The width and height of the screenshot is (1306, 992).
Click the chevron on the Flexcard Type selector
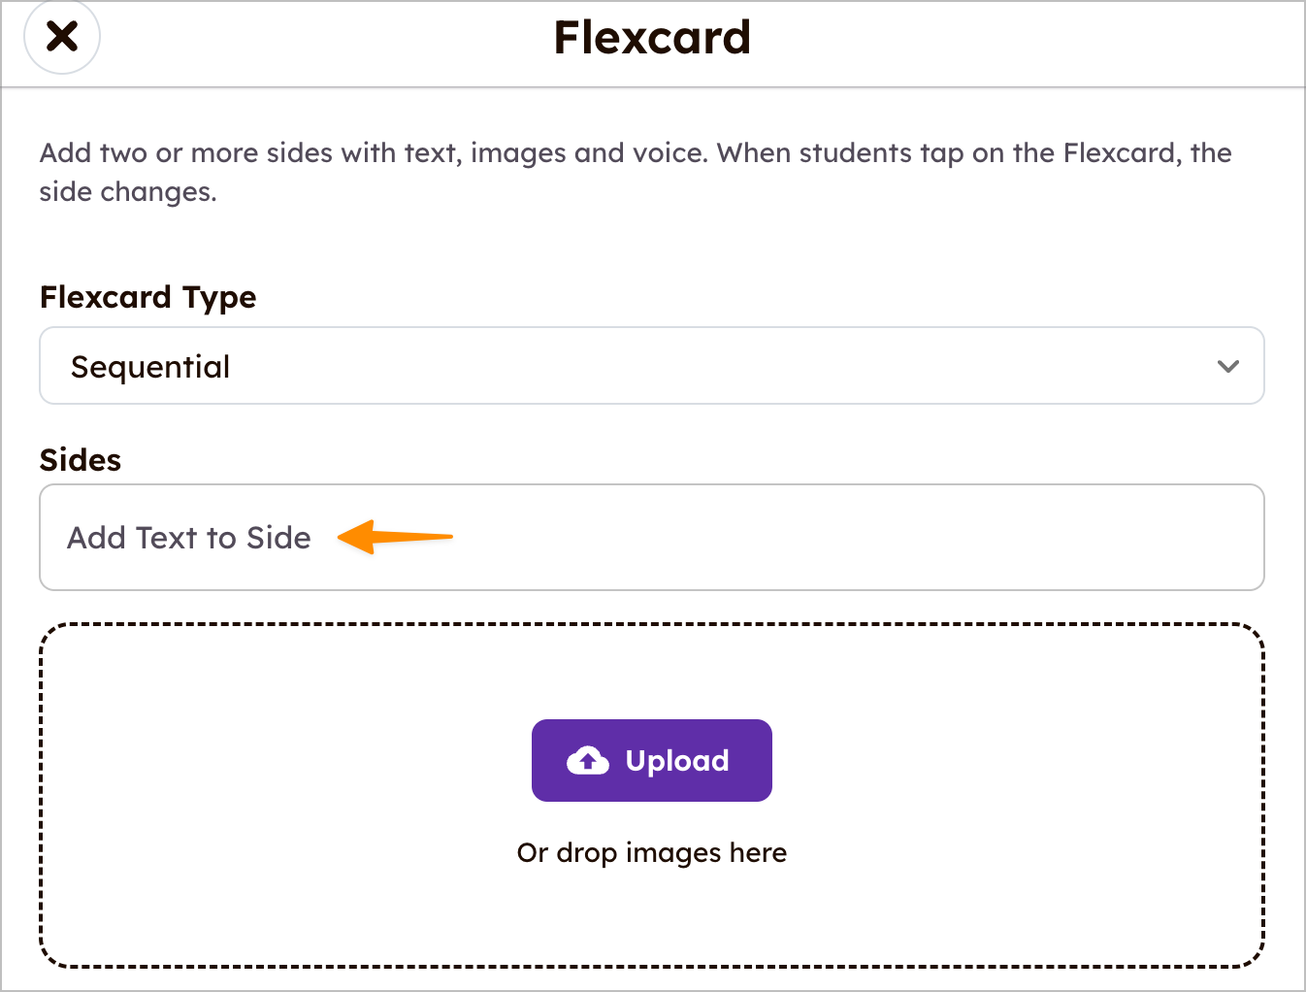tap(1227, 366)
